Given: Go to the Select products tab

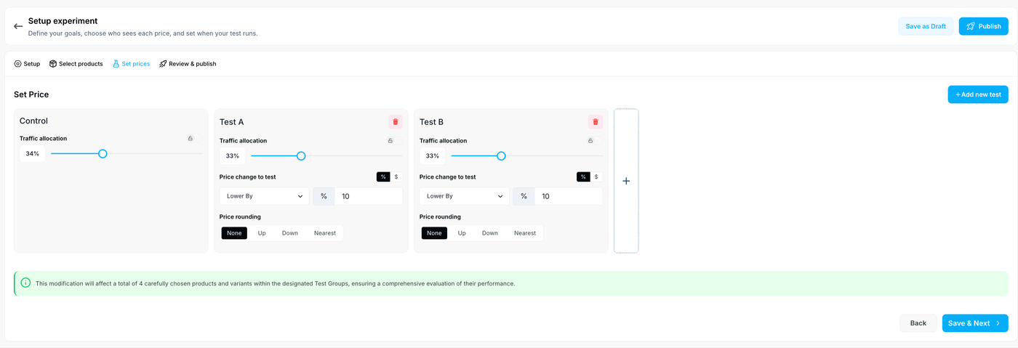Looking at the screenshot, I should [x=76, y=64].
